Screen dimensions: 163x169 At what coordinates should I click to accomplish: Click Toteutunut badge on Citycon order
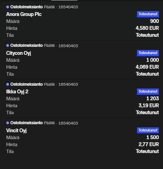point(148,53)
